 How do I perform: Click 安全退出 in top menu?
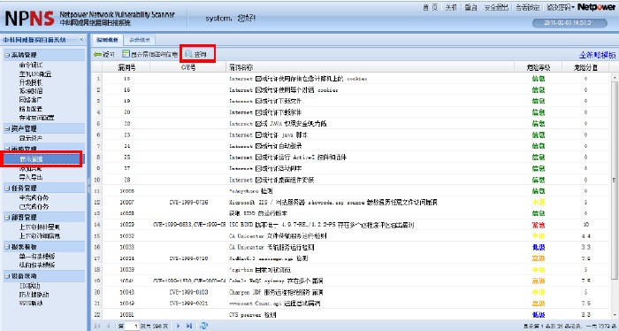point(496,7)
